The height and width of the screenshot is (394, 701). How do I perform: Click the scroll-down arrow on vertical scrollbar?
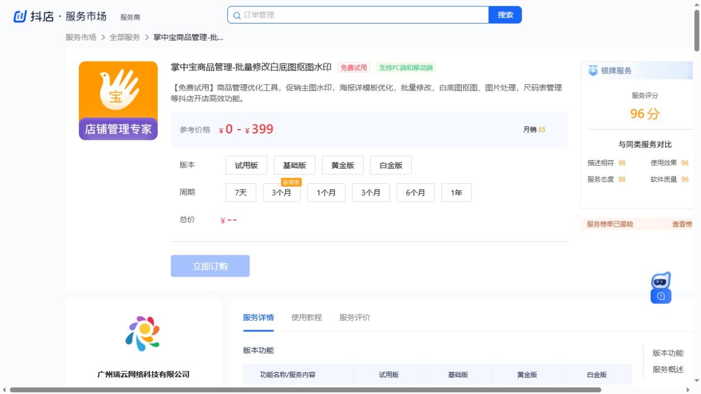(x=697, y=381)
